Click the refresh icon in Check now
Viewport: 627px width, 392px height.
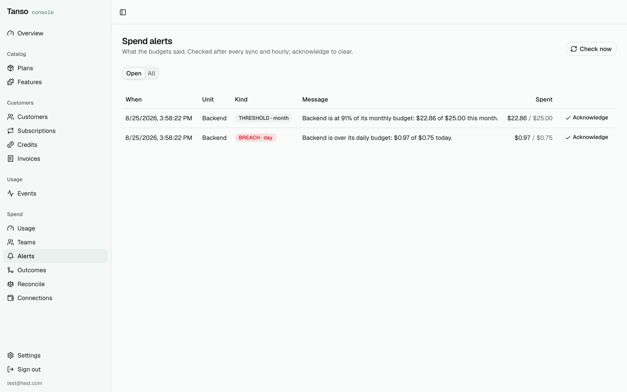tap(574, 49)
